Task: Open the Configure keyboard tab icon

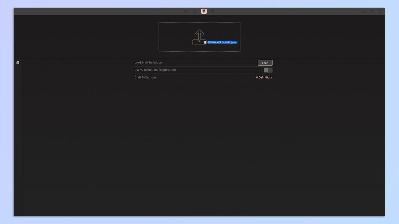Action: click(x=186, y=11)
